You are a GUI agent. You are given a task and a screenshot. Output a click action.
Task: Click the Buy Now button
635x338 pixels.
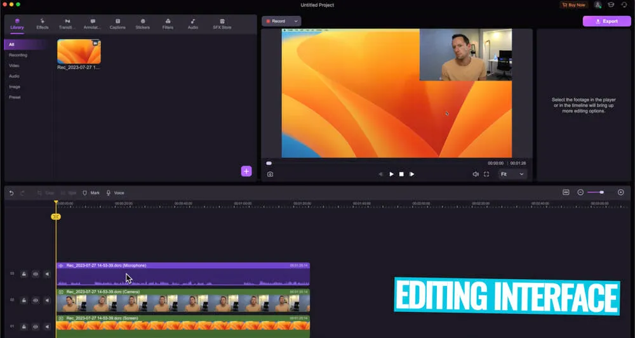pos(573,4)
